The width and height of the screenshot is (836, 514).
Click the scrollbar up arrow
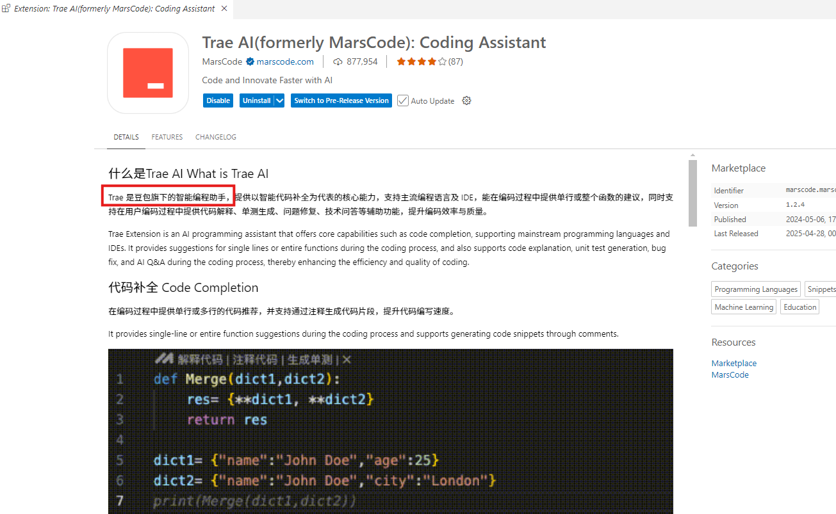(693, 155)
